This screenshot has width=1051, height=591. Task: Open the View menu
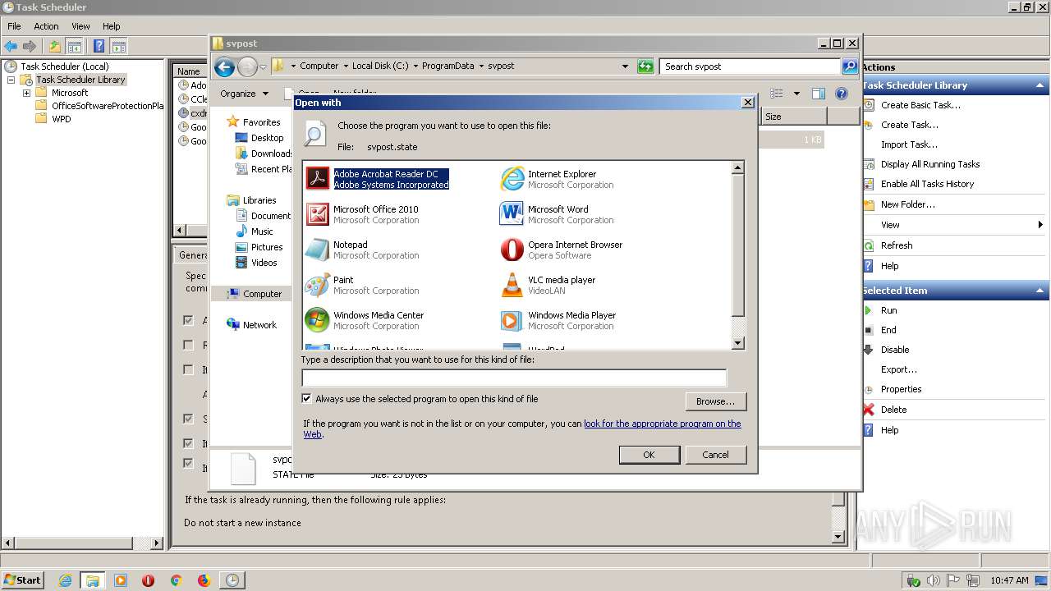click(80, 26)
